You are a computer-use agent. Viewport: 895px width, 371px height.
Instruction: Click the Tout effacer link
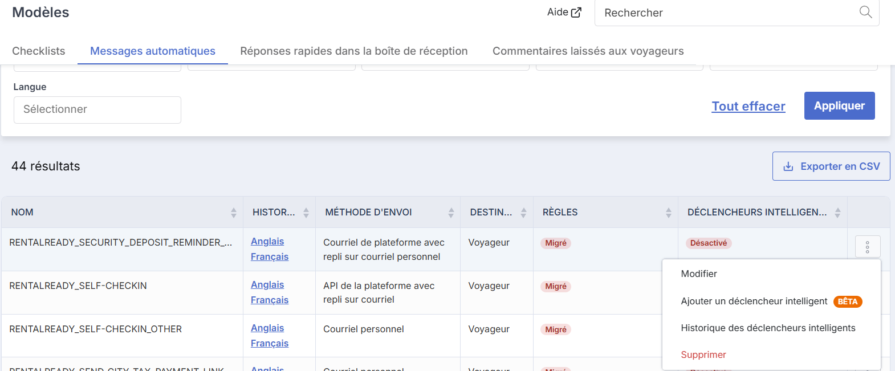[x=748, y=106]
